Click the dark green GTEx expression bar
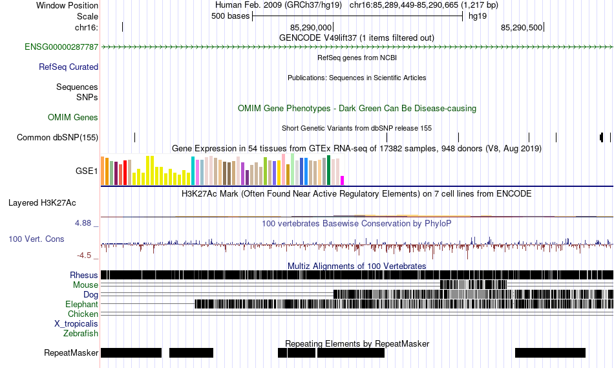 pos(328,170)
